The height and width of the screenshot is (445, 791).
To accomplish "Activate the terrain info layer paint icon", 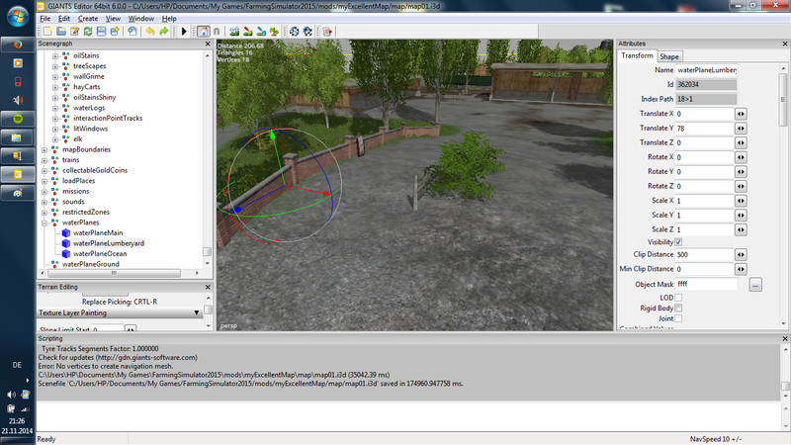I will [x=261, y=32].
